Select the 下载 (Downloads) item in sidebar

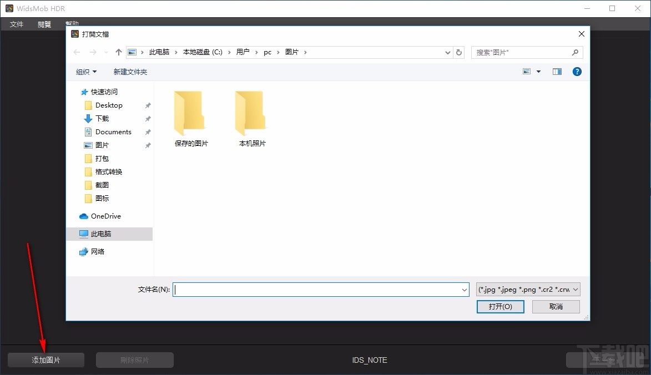pos(102,118)
